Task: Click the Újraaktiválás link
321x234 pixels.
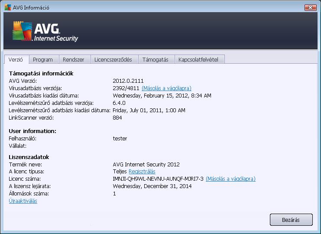Action: 23,201
